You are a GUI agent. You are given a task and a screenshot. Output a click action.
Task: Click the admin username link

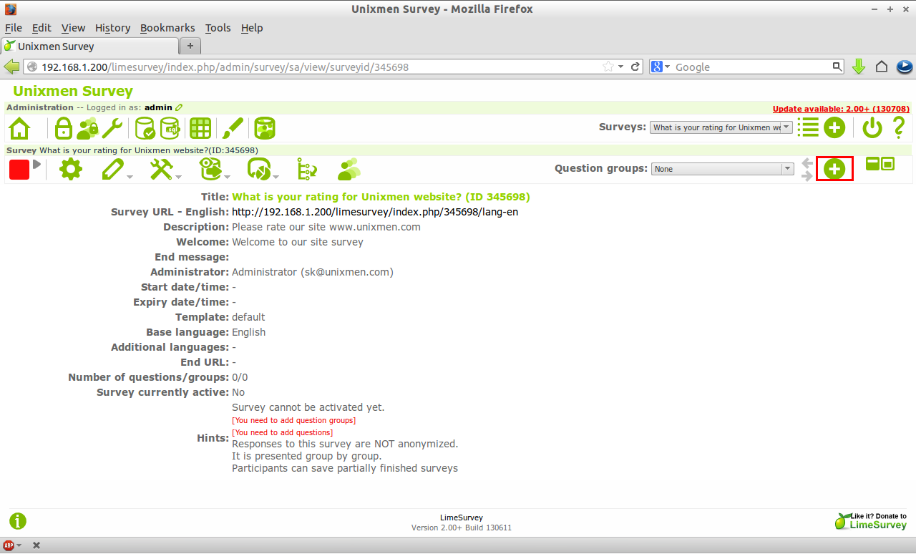[158, 107]
